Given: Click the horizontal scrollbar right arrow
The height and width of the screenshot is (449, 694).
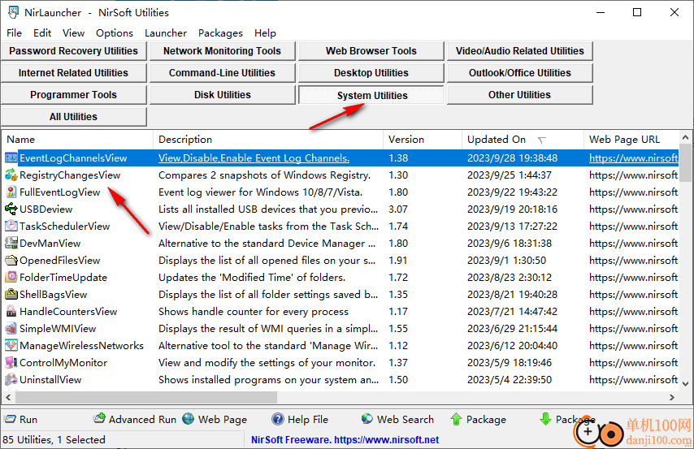Looking at the screenshot, I should [672, 397].
